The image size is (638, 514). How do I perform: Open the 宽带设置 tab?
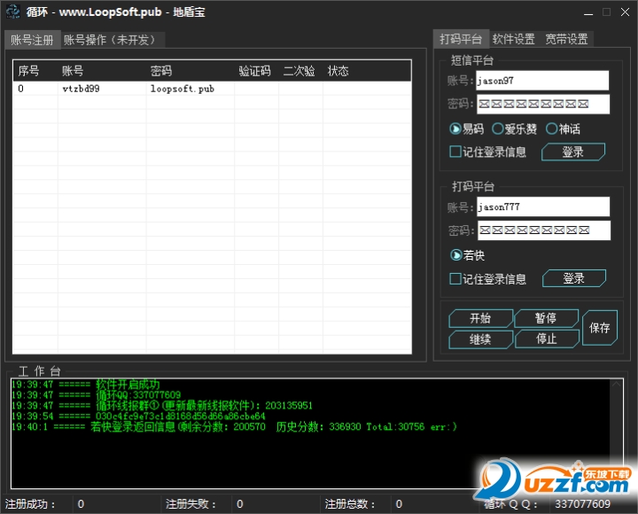(x=567, y=39)
